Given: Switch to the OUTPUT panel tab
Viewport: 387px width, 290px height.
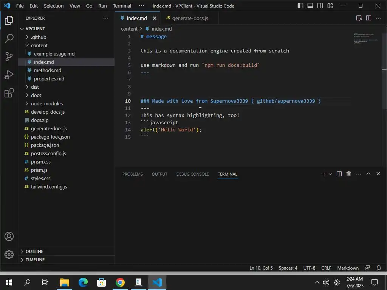Looking at the screenshot, I should [x=159, y=174].
